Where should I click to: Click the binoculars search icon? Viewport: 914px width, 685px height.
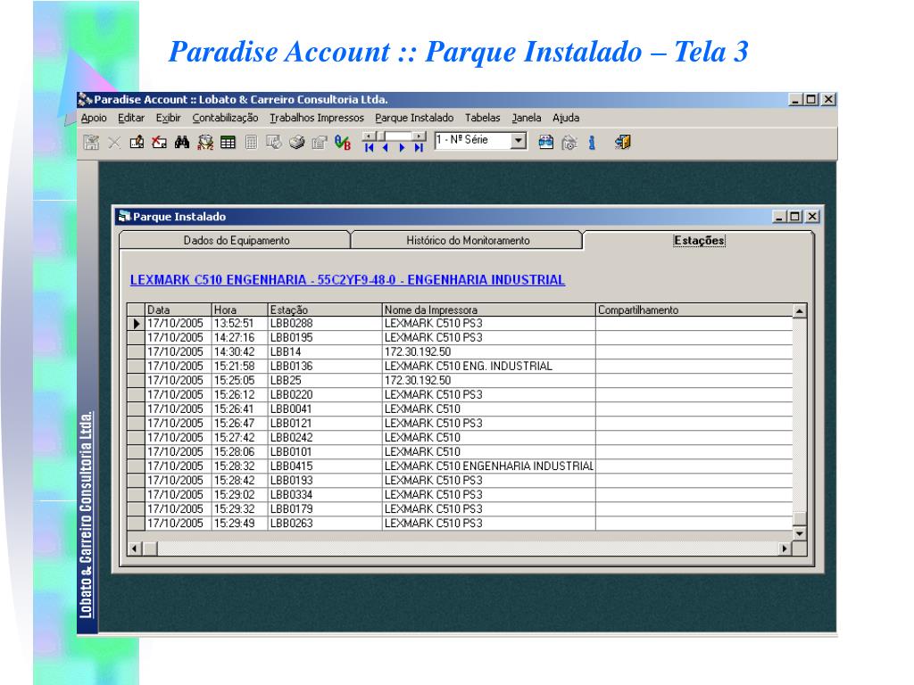pos(182,142)
